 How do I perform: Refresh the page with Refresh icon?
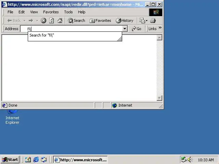tap(52, 20)
